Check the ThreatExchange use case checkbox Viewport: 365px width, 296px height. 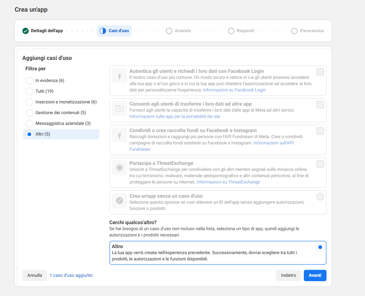320,164
